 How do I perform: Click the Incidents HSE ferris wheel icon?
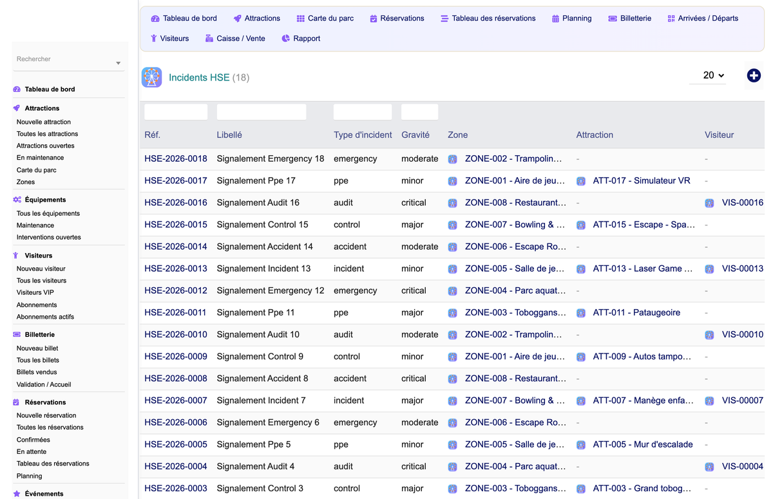[x=152, y=77]
